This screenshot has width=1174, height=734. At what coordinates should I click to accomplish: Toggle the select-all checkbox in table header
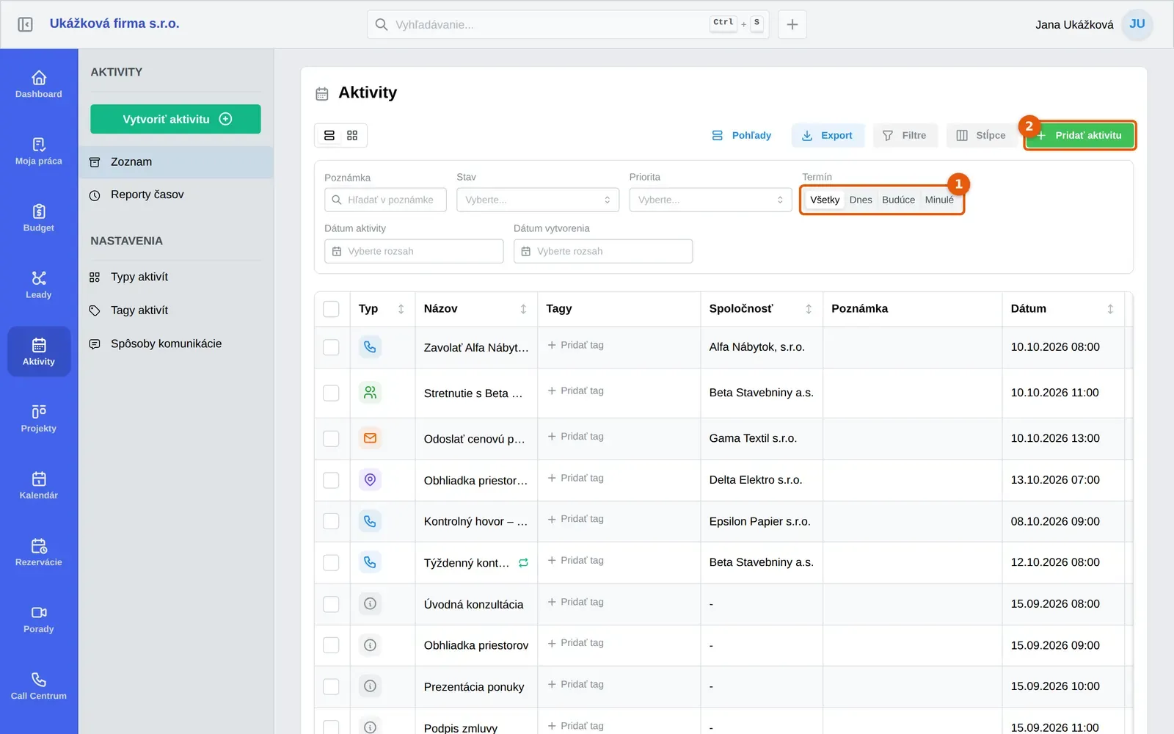pyautogui.click(x=332, y=309)
